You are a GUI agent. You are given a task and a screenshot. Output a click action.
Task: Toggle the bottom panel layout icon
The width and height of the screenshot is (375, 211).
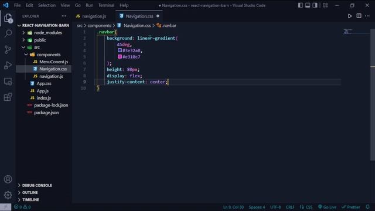tap(308, 5)
